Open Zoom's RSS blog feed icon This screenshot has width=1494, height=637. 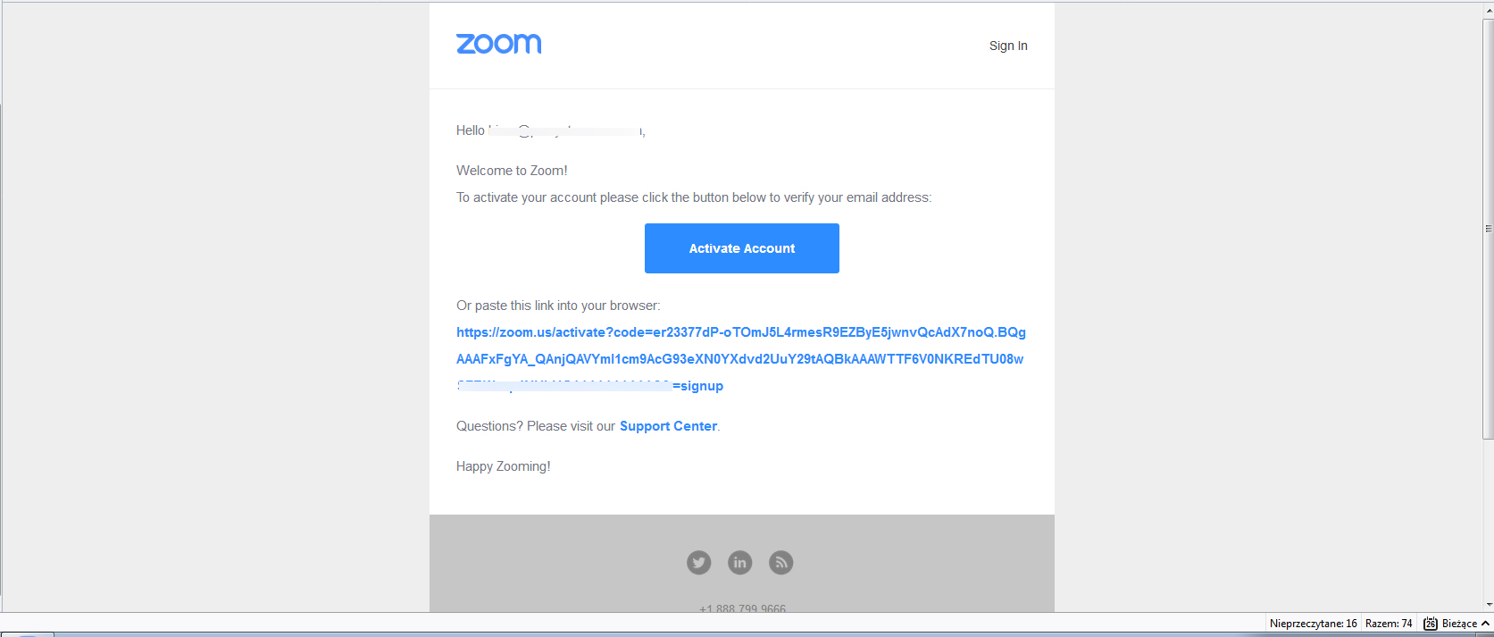(780, 562)
